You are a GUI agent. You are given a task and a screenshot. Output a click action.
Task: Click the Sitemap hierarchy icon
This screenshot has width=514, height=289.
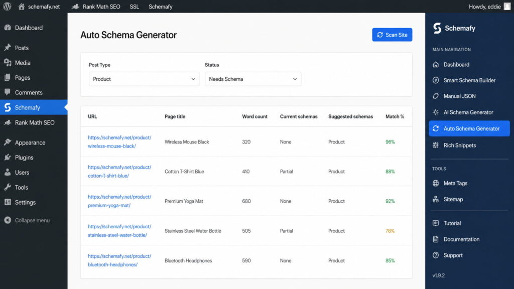coord(436,199)
